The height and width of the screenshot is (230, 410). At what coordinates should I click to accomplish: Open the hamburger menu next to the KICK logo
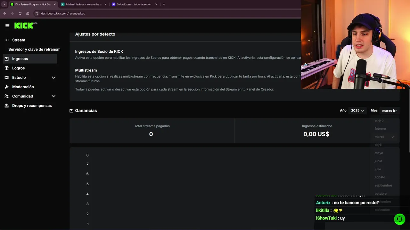tap(7, 26)
